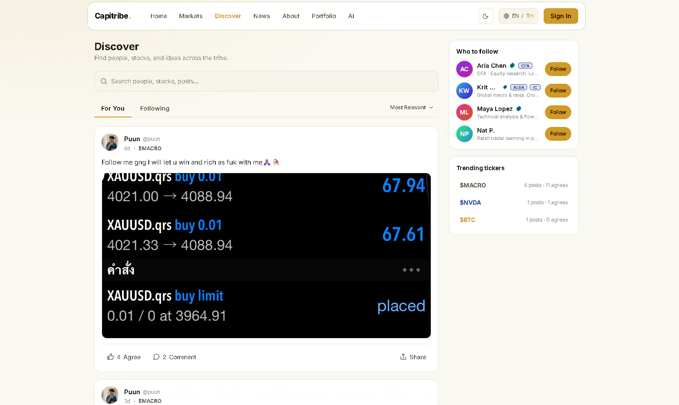Click the '@puun' handle on first post
This screenshot has width=679, height=405.
coord(151,139)
